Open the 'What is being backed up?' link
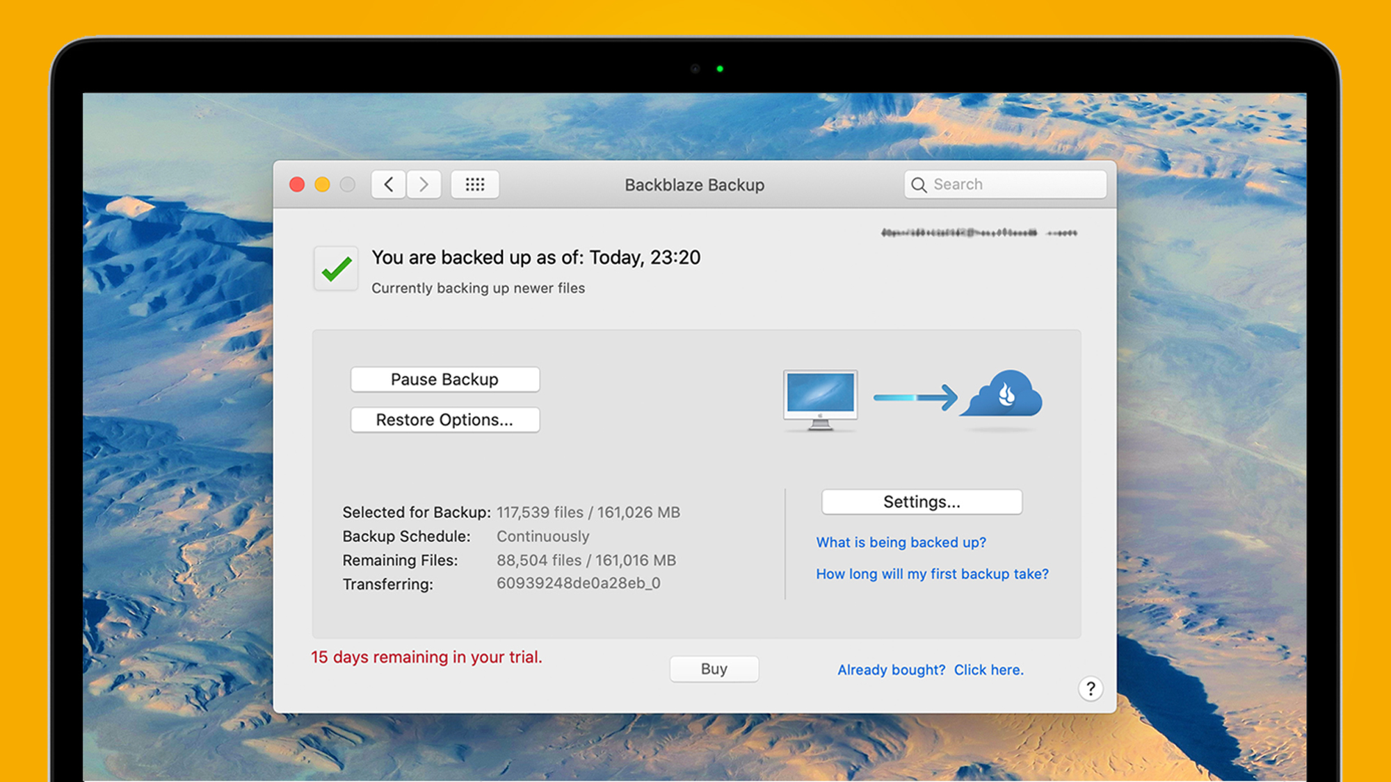The image size is (1391, 782). tap(900, 540)
